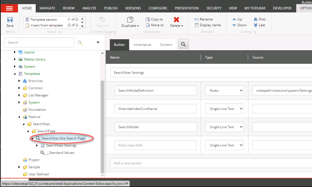Image resolution: width=312 pixels, height=187 pixels.
Task: Open the PRESENTATION ribbon tab
Action: point(187,8)
